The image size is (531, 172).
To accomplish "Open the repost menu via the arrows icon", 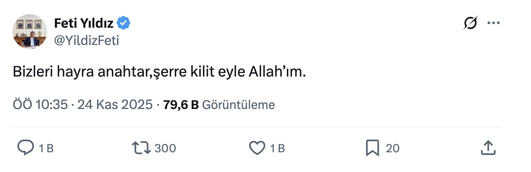I will [x=141, y=148].
